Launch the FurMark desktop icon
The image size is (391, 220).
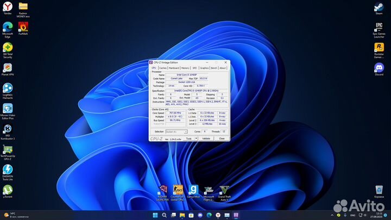[x=23, y=28]
